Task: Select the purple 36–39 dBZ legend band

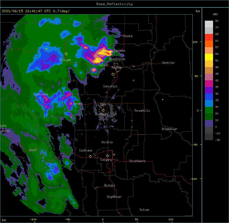Action: [x=209, y=90]
